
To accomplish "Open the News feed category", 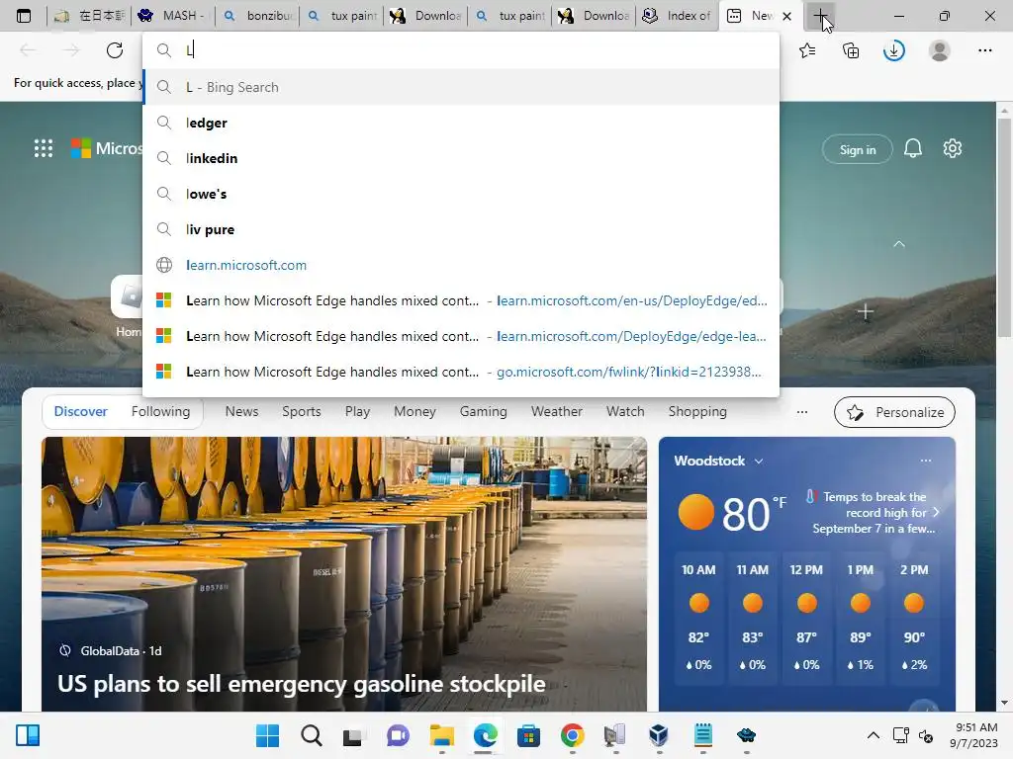I will 241,412.
